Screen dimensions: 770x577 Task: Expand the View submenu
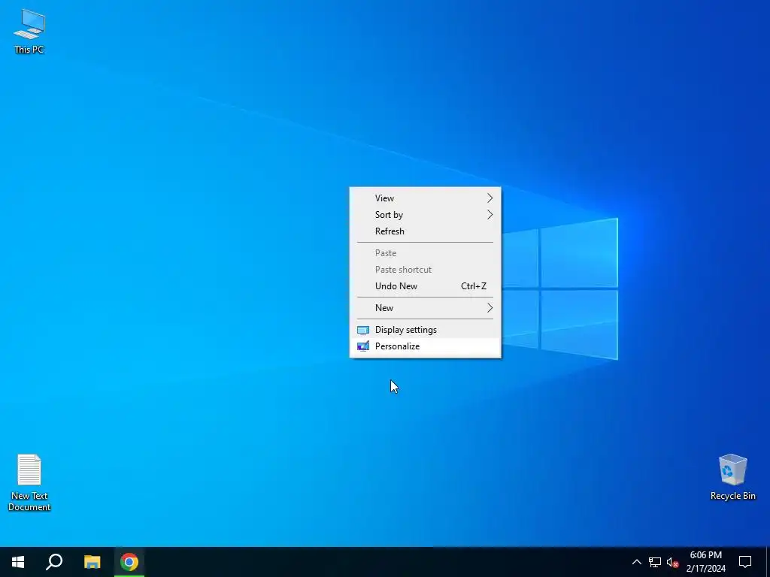426,198
